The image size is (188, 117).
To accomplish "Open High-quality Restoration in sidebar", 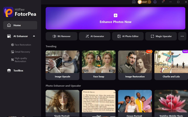I will click(x=21, y=60).
